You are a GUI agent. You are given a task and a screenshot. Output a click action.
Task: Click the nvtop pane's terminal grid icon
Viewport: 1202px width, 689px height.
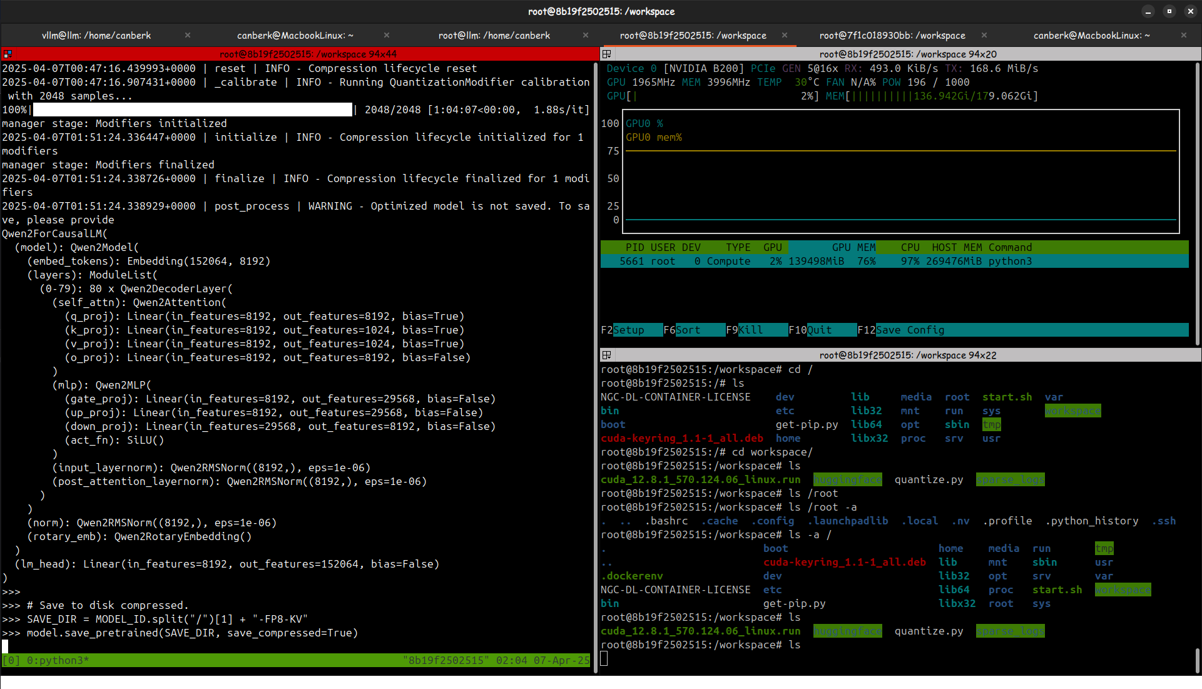[x=606, y=54]
